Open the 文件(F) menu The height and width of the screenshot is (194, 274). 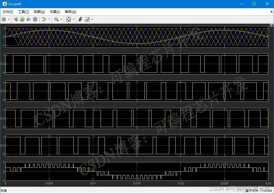[8, 12]
